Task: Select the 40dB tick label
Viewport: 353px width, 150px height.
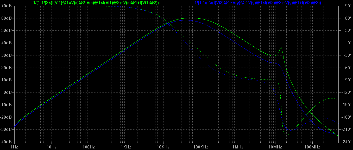Action: [x=6, y=43]
